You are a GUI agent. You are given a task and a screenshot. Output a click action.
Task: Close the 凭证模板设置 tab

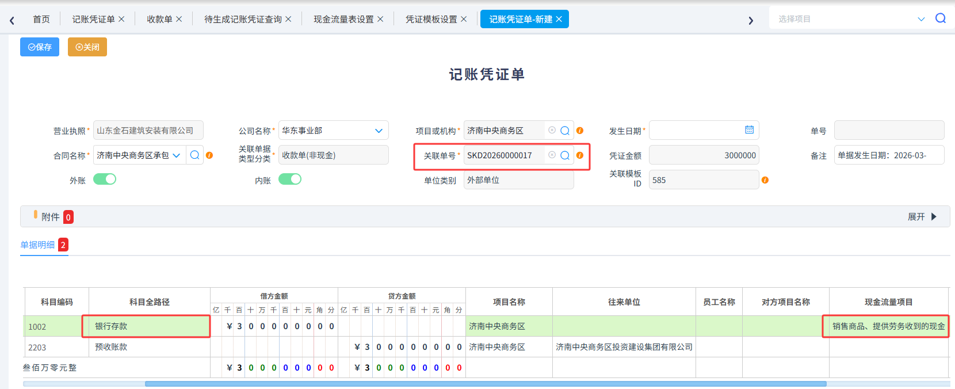464,19
